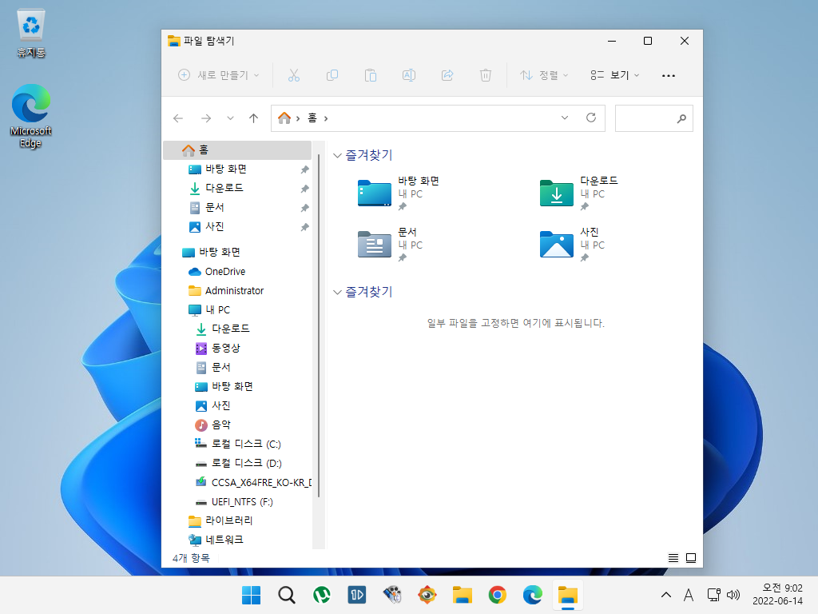Click the Copy icon in toolbar
This screenshot has width=818, height=614.
(x=332, y=75)
